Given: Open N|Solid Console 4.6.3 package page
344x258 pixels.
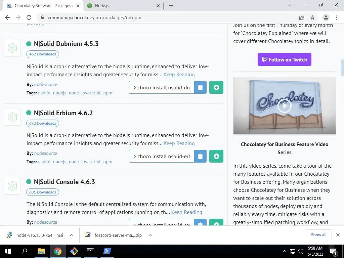Looking at the screenshot, I should tap(64, 182).
